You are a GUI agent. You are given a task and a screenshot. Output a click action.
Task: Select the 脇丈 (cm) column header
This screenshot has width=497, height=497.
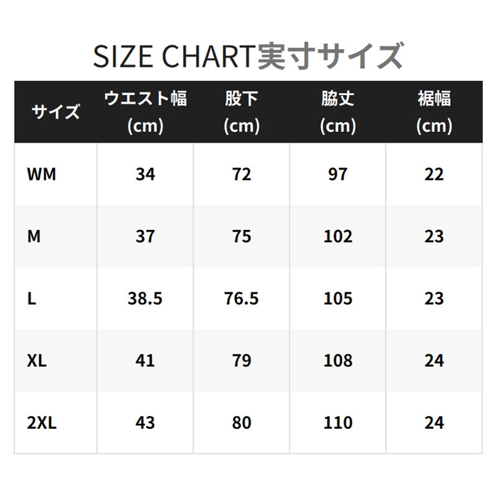coord(337,112)
